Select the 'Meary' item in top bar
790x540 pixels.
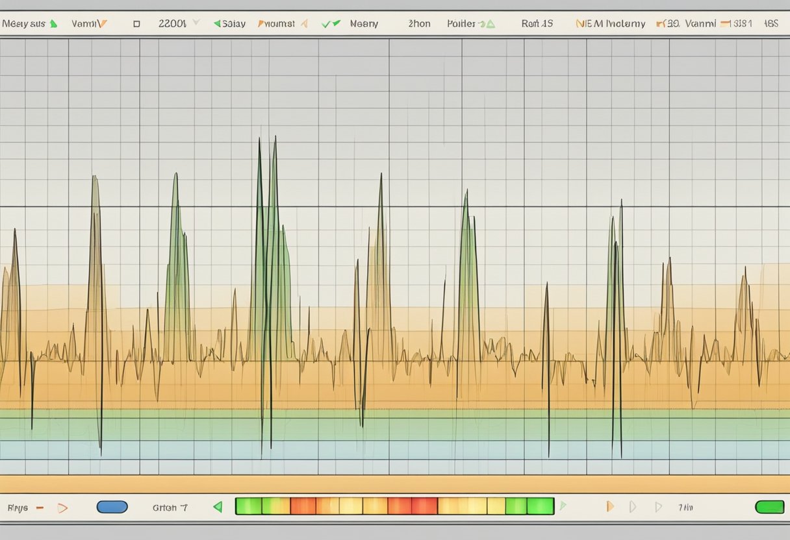[x=364, y=23]
